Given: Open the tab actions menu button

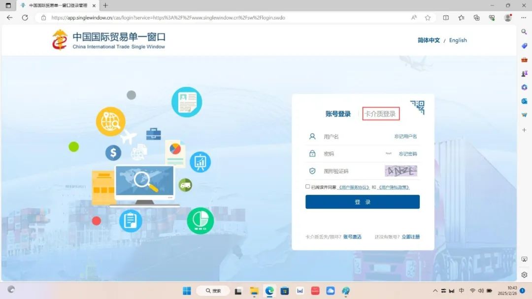Looking at the screenshot, I should (8, 5).
